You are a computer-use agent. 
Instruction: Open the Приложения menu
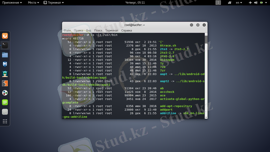(12, 3)
